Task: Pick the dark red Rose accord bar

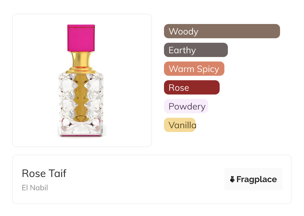Action: [x=191, y=87]
